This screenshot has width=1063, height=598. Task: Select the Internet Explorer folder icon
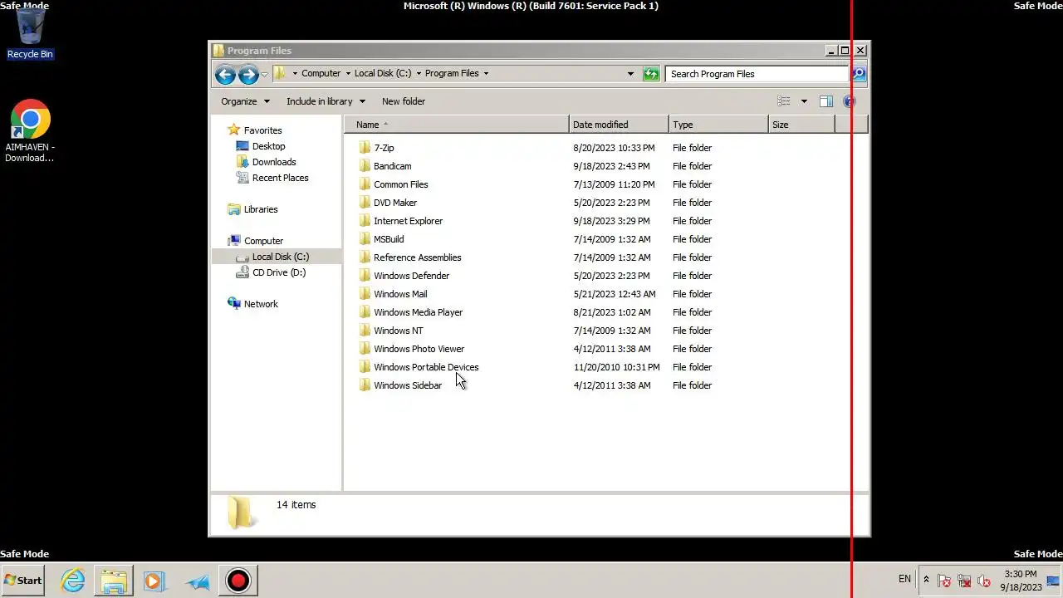point(364,221)
